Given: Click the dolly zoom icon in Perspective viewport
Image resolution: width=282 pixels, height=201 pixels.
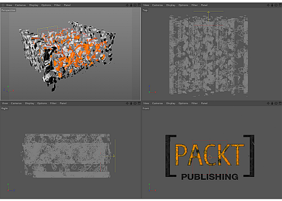Looking at the screenshot, I should (131, 5).
